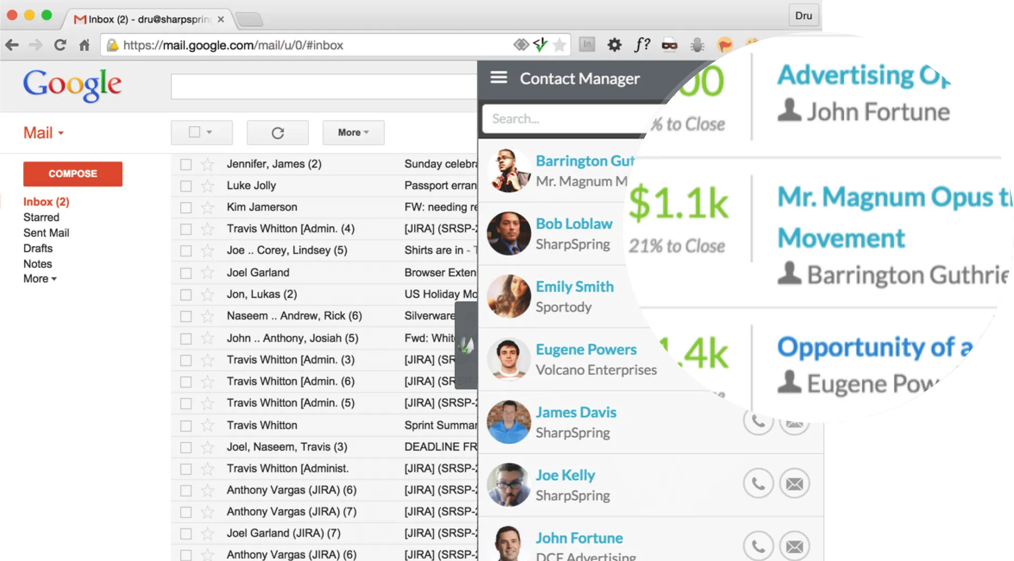Select the Joel, Naseem, Travis email checkbox
Screen dimensions: 1014x561
pyautogui.click(x=186, y=447)
